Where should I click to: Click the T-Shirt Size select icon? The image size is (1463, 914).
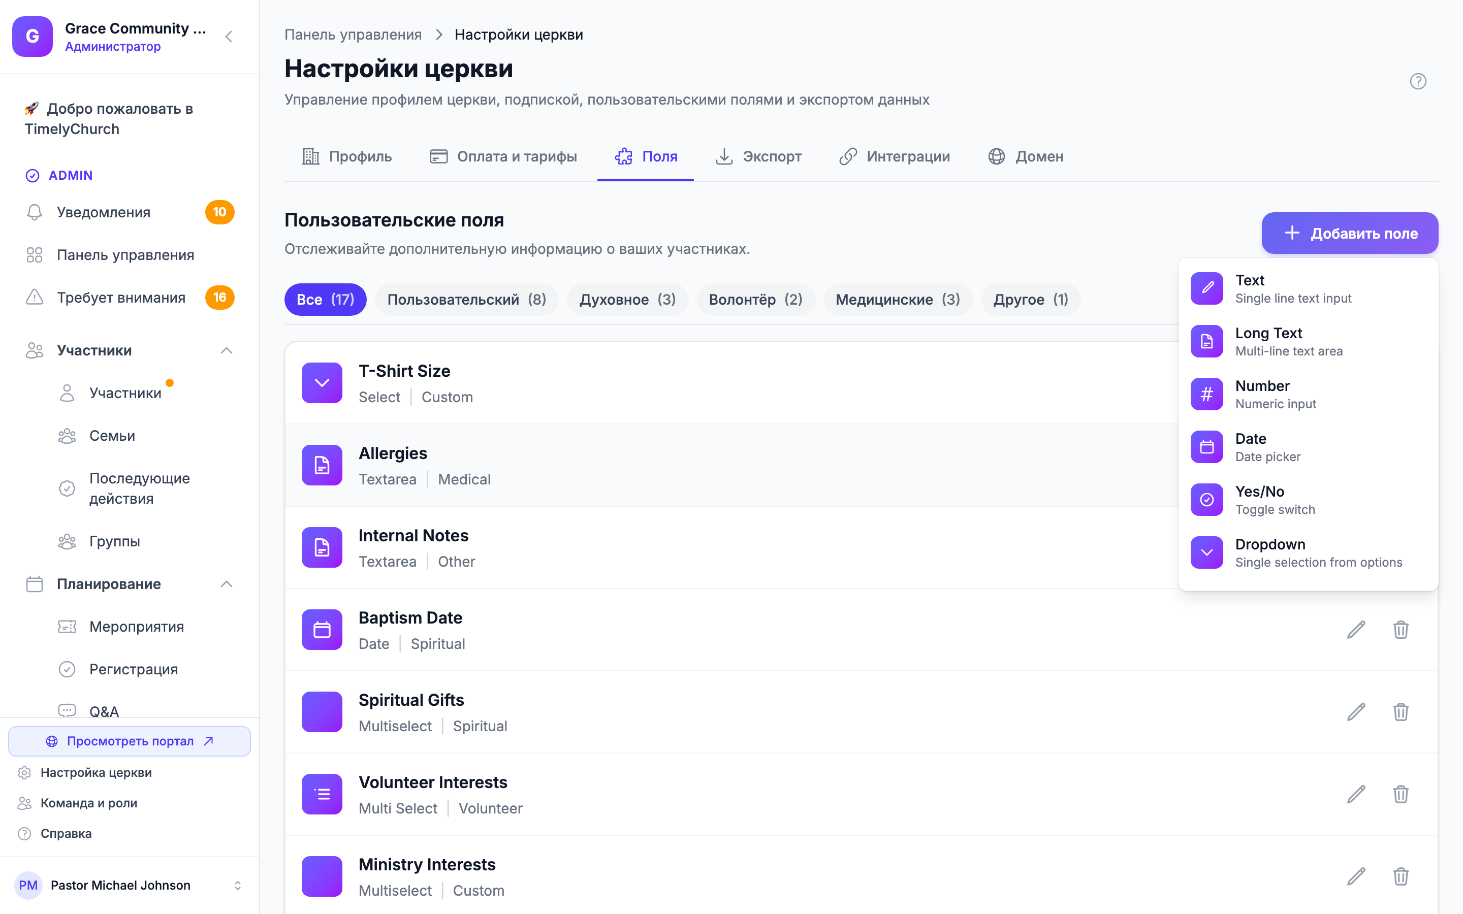pyautogui.click(x=322, y=383)
